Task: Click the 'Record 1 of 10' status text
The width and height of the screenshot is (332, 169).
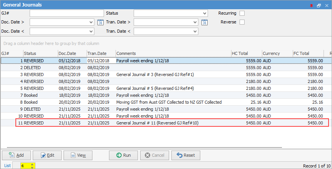Action: (x=317, y=166)
